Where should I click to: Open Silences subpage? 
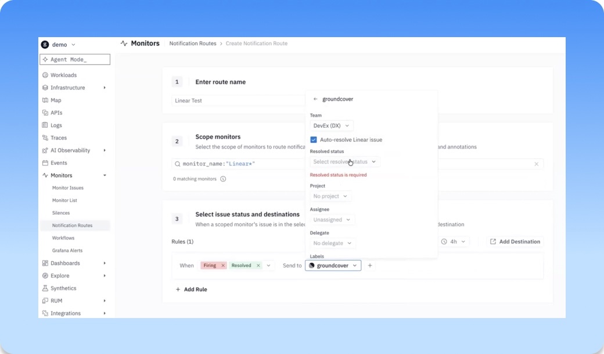pos(61,213)
